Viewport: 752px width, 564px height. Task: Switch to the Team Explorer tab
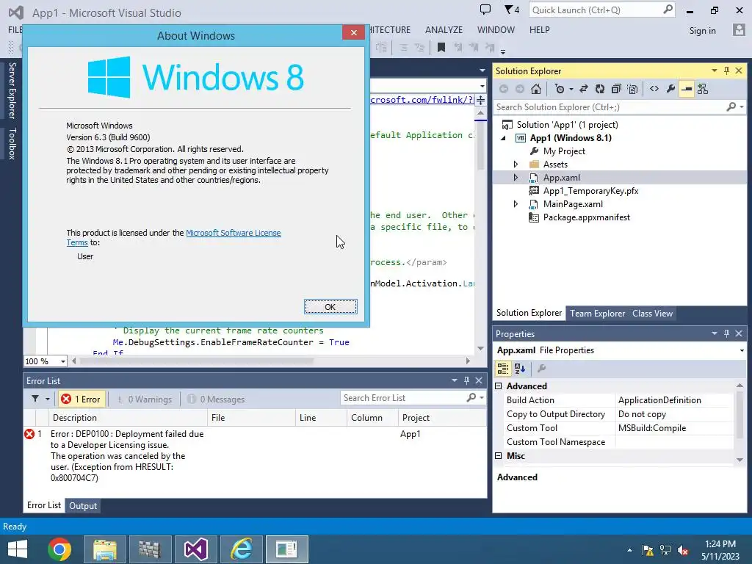pyautogui.click(x=597, y=313)
